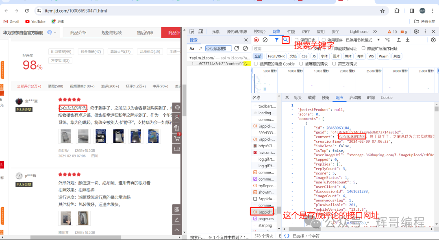
Task: Enable the 保留日志 checkbox
Action: click(296, 40)
